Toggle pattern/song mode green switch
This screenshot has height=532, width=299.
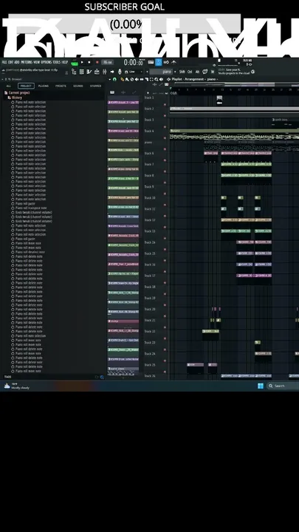[75, 63]
